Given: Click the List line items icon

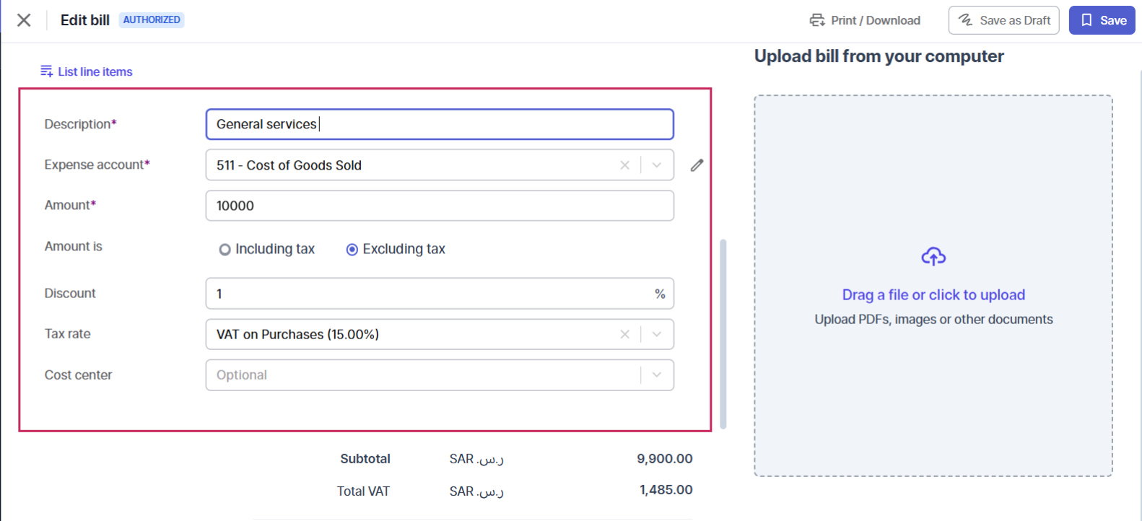Looking at the screenshot, I should (46, 71).
